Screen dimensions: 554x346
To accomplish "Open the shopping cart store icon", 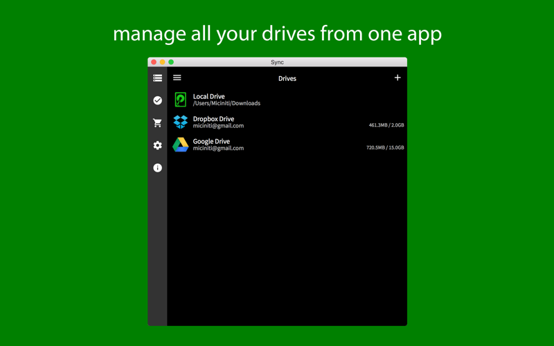I will coord(158,123).
